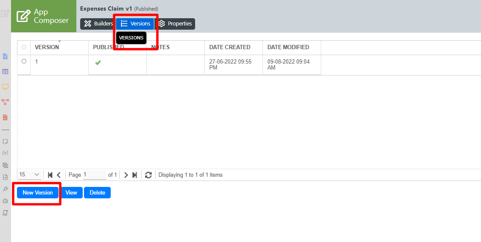Click the date created cell 27-06-2022 09:55 PM
Image resolution: width=481 pixels, height=242 pixels.
point(234,65)
